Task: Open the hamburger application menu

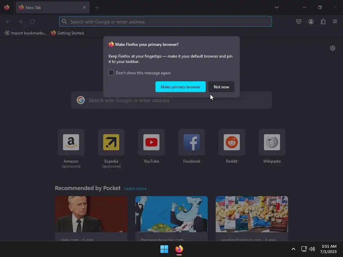Action: [335, 22]
